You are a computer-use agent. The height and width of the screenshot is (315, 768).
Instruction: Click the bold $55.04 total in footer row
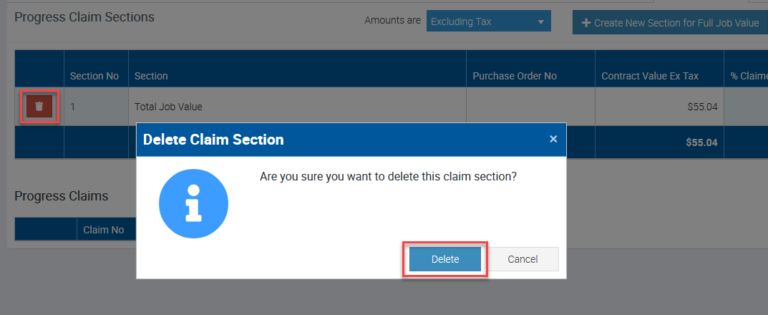point(701,142)
